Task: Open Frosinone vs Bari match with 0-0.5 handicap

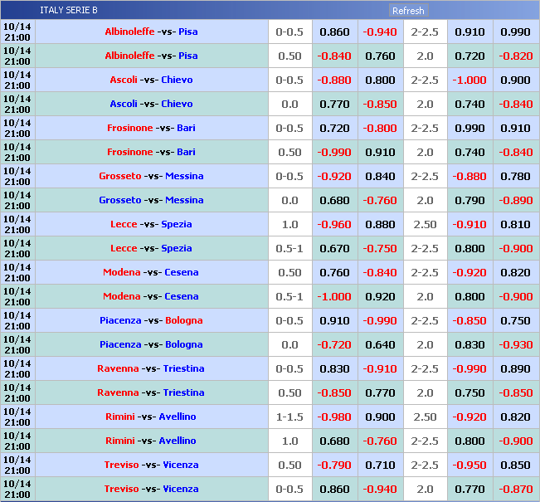Action: point(151,128)
